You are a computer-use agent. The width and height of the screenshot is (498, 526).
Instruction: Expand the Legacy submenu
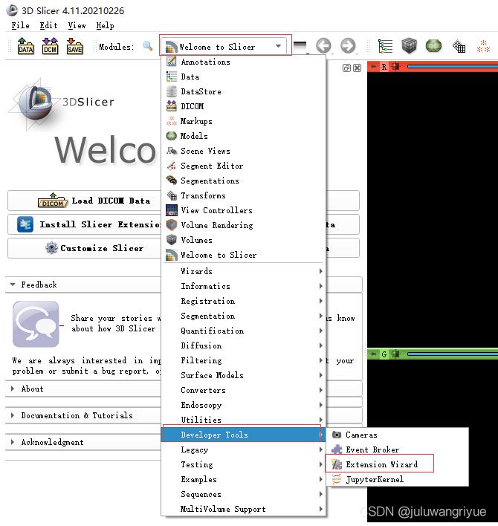point(243,449)
